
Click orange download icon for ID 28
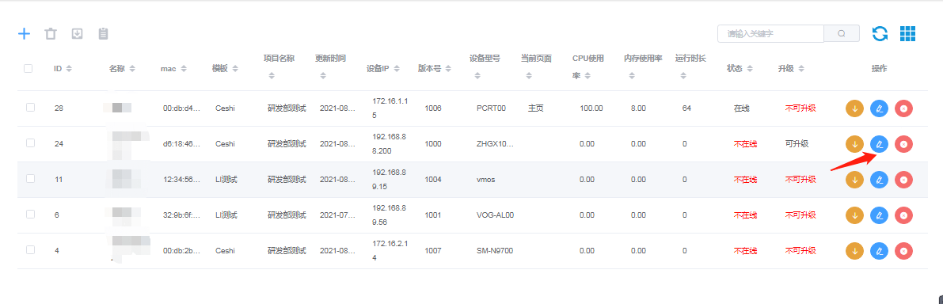pyautogui.click(x=854, y=108)
